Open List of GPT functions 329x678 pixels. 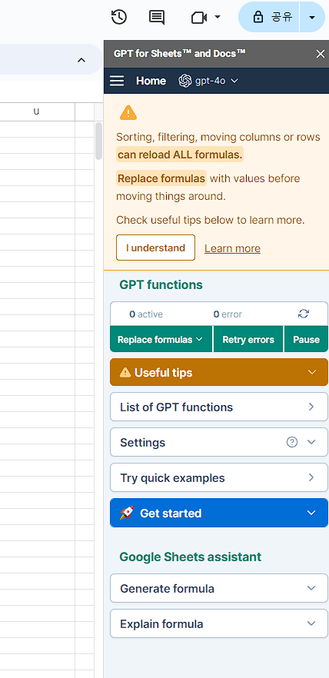click(x=219, y=407)
